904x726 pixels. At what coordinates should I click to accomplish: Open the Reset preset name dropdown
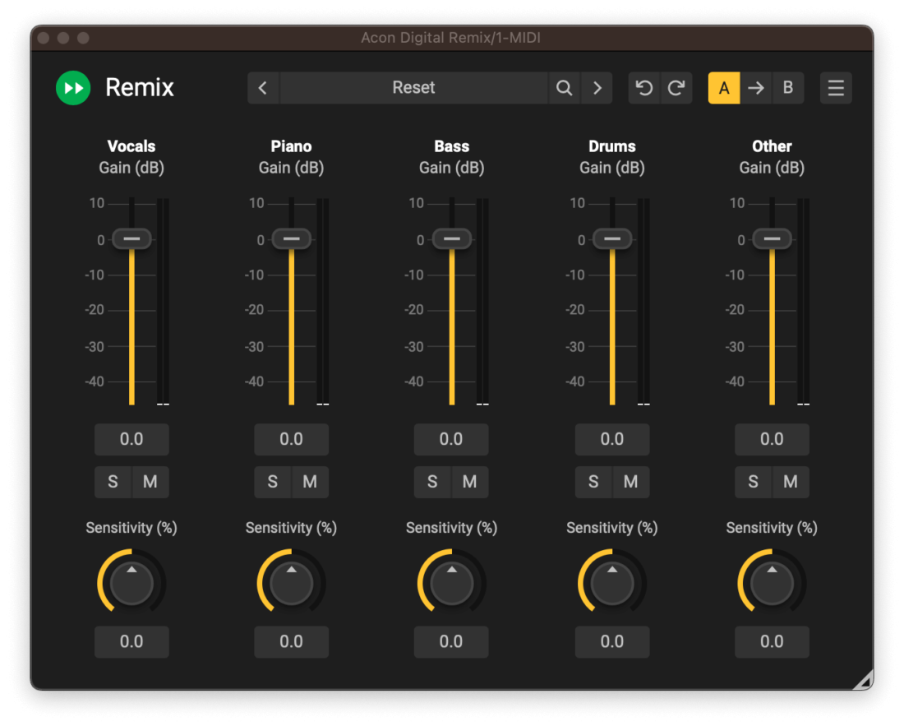[414, 88]
